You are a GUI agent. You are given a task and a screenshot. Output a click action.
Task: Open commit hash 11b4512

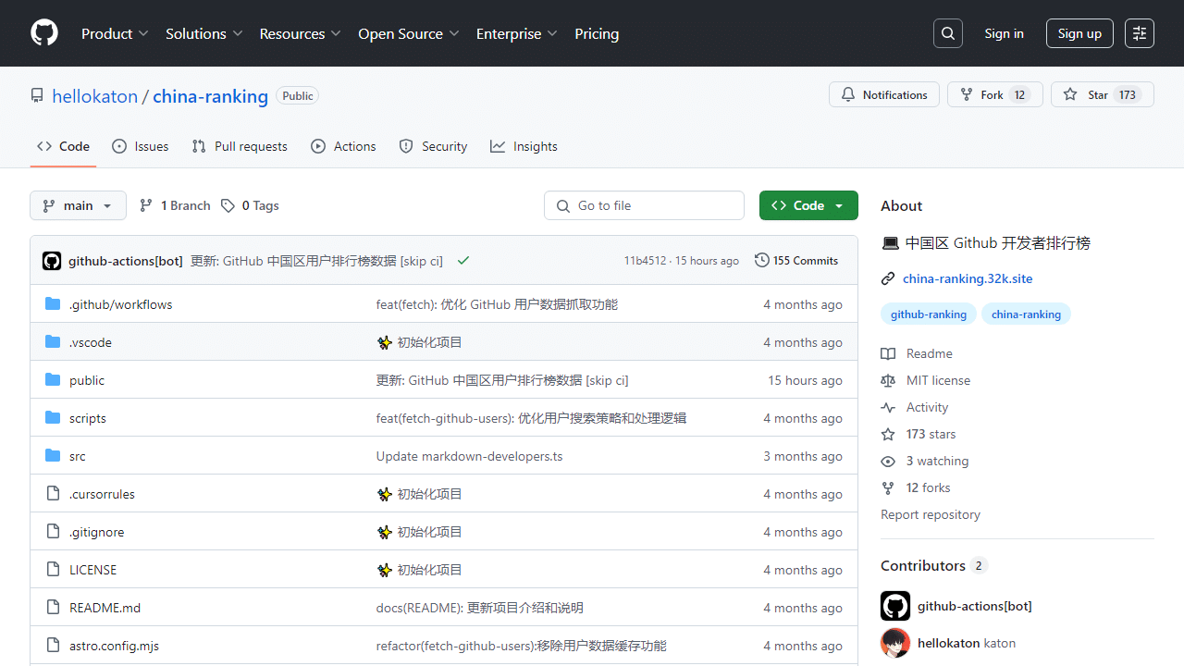(645, 261)
